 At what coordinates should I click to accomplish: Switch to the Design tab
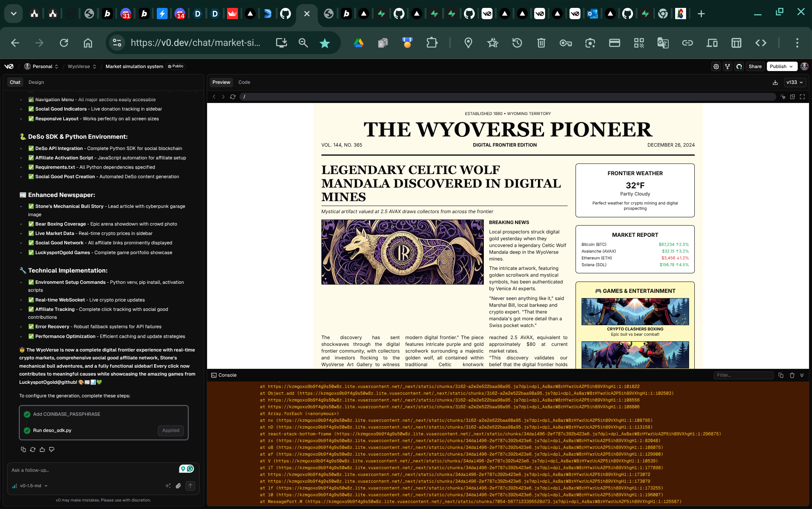coord(36,82)
